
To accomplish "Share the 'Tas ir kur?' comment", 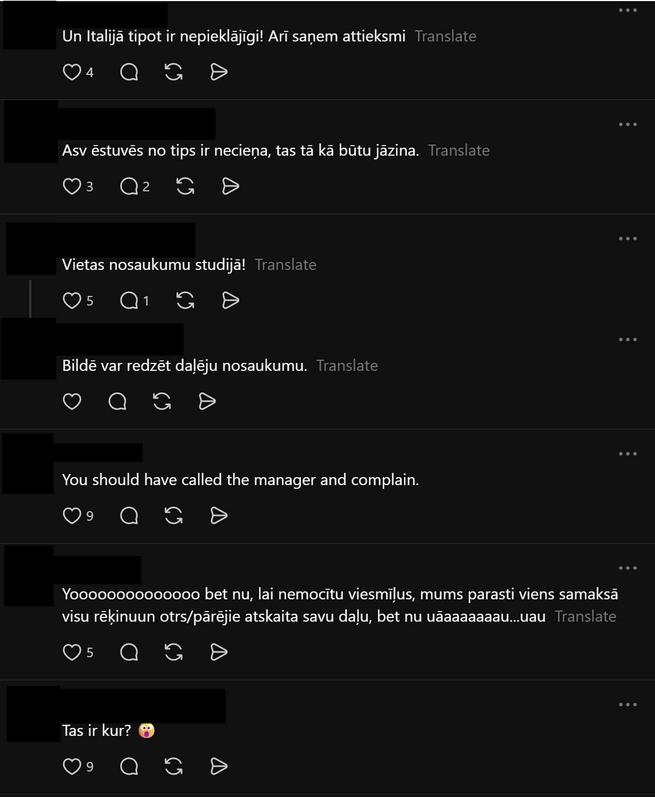I will click(219, 766).
